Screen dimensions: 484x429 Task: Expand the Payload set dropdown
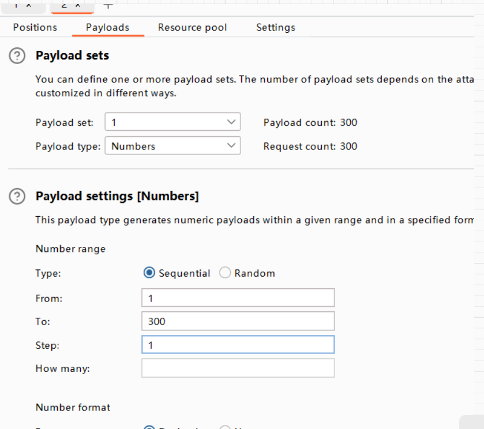pos(173,122)
